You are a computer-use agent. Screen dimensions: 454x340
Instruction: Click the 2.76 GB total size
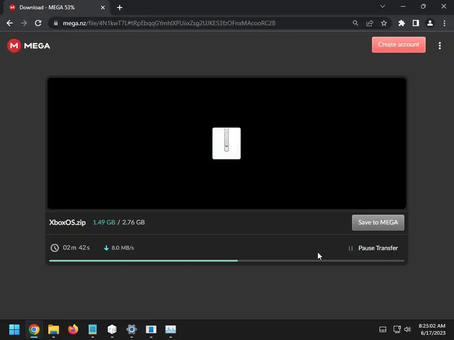pyautogui.click(x=133, y=222)
